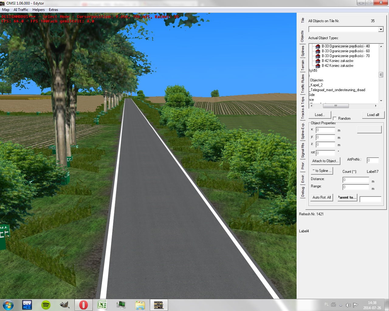Screen dimensions: 389x311
Task: Open Spotify from the taskbar
Action: [46, 305]
